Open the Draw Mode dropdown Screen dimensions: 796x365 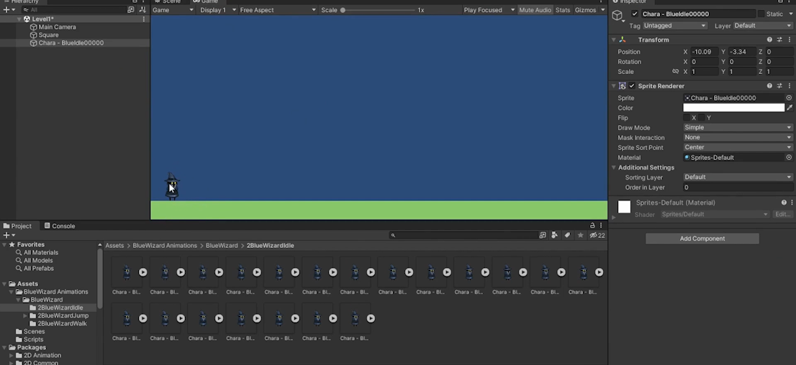(x=737, y=127)
